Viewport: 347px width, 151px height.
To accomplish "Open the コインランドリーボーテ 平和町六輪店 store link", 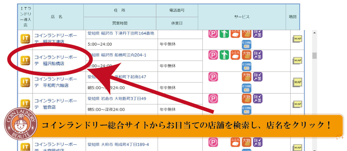I will [x=56, y=82].
